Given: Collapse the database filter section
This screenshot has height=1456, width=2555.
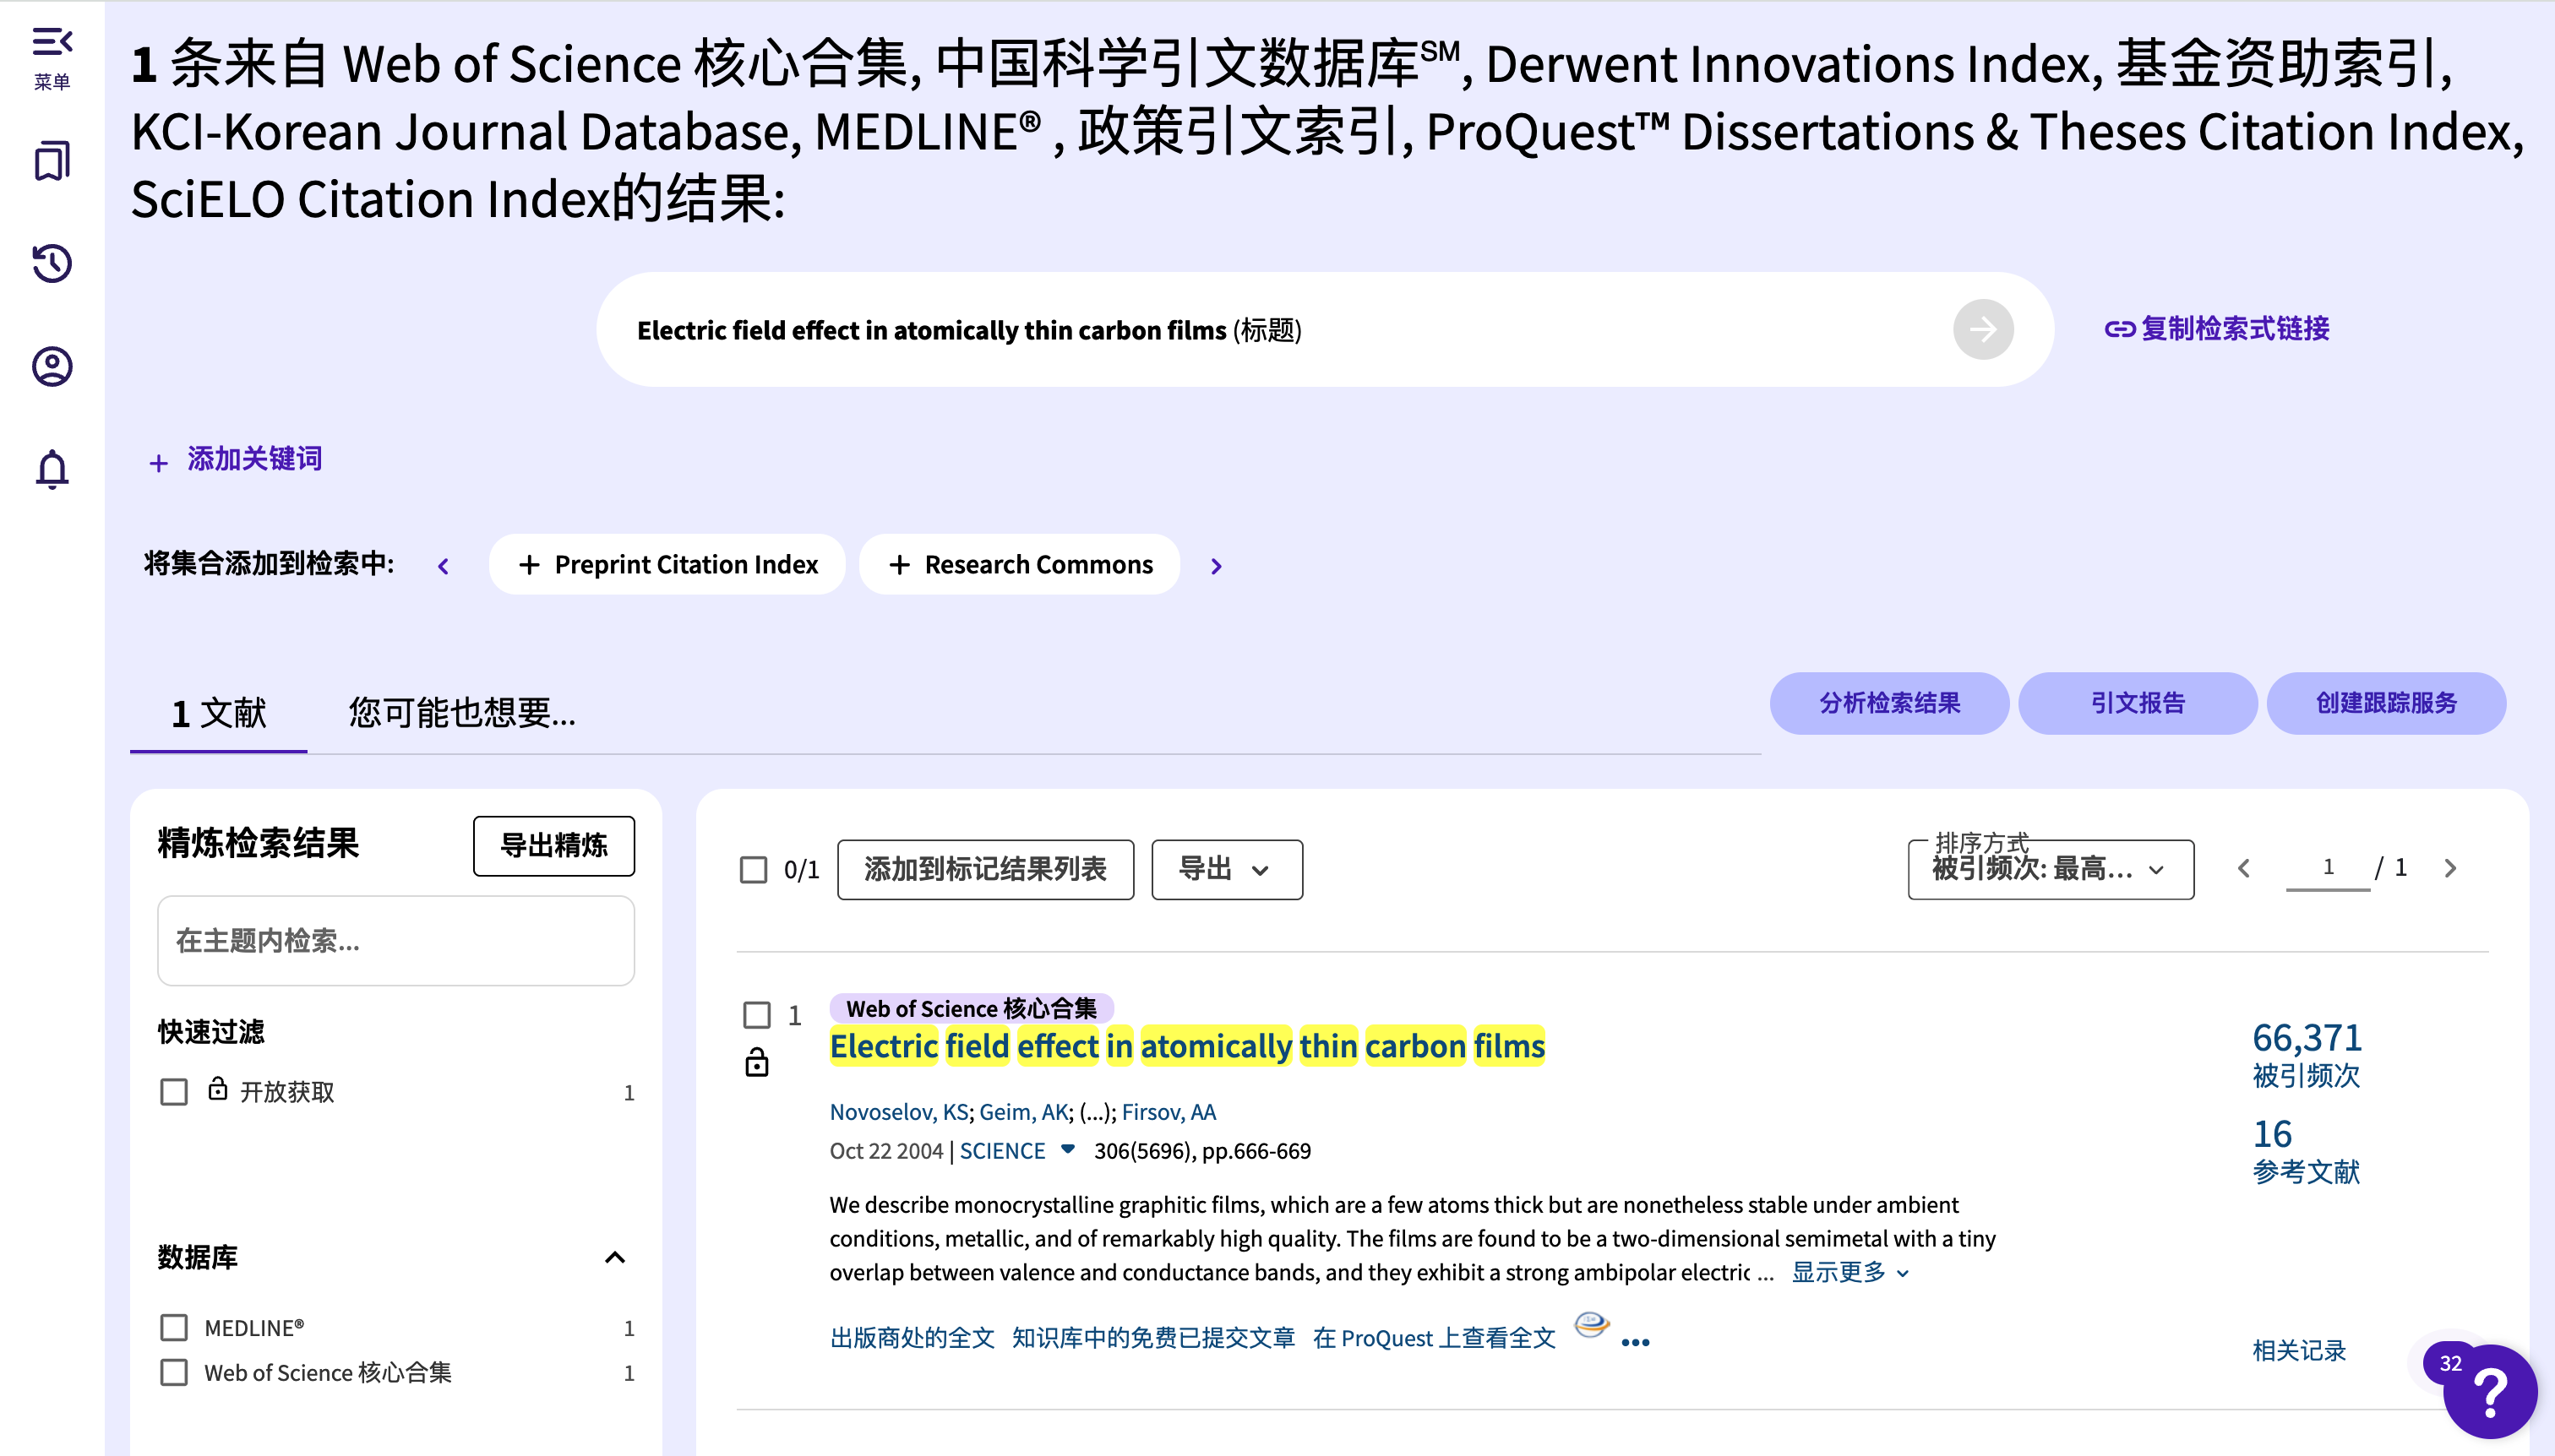Looking at the screenshot, I should (614, 1257).
